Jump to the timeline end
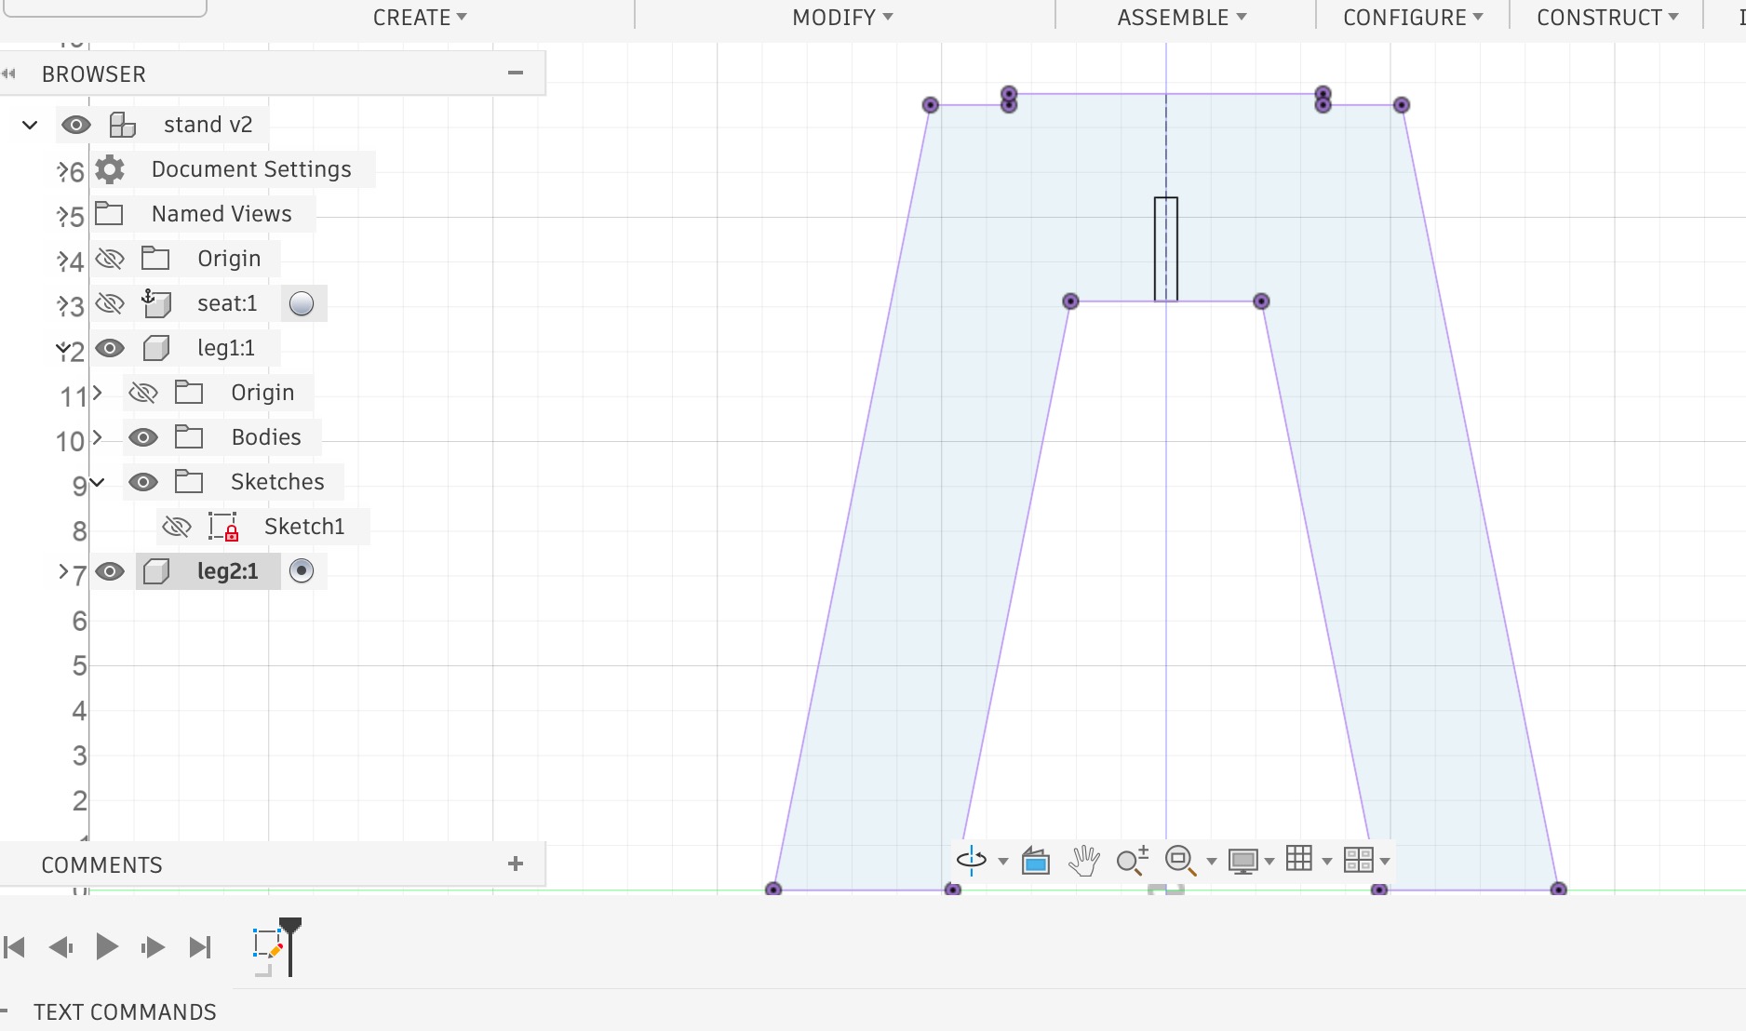This screenshot has height=1031, width=1746. click(200, 947)
